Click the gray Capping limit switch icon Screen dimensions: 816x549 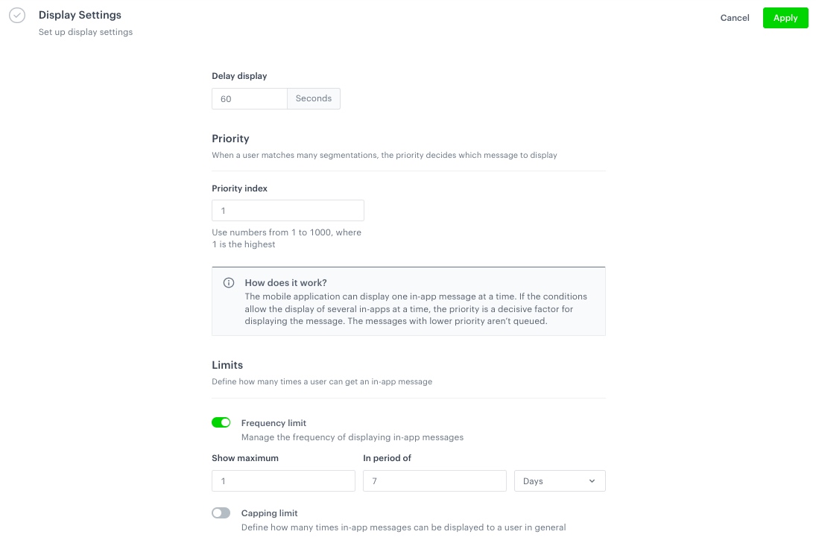pyautogui.click(x=221, y=512)
